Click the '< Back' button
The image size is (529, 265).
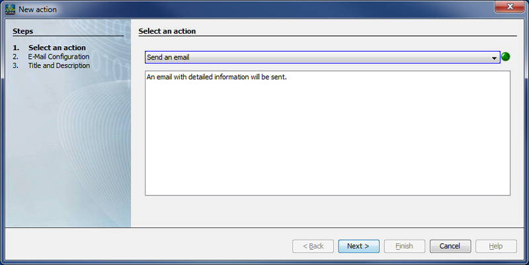(313, 246)
